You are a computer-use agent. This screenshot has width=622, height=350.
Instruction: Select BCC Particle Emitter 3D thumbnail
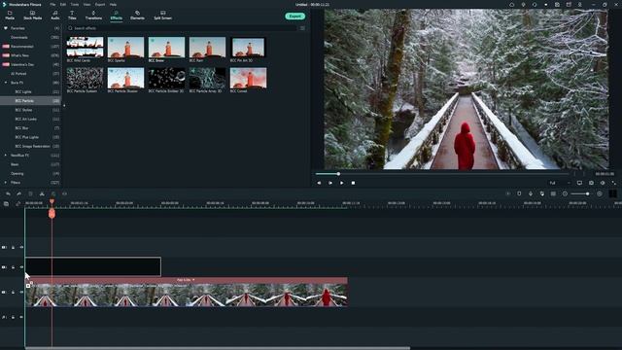[166, 78]
